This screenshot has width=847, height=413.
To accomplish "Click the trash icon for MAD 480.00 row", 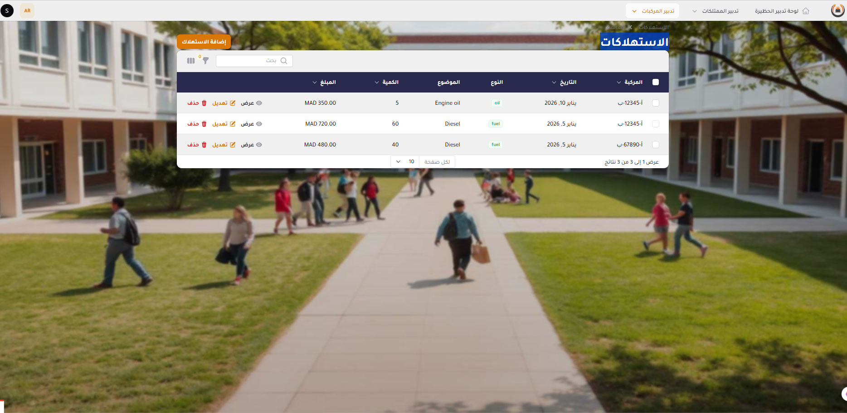I will coord(204,145).
